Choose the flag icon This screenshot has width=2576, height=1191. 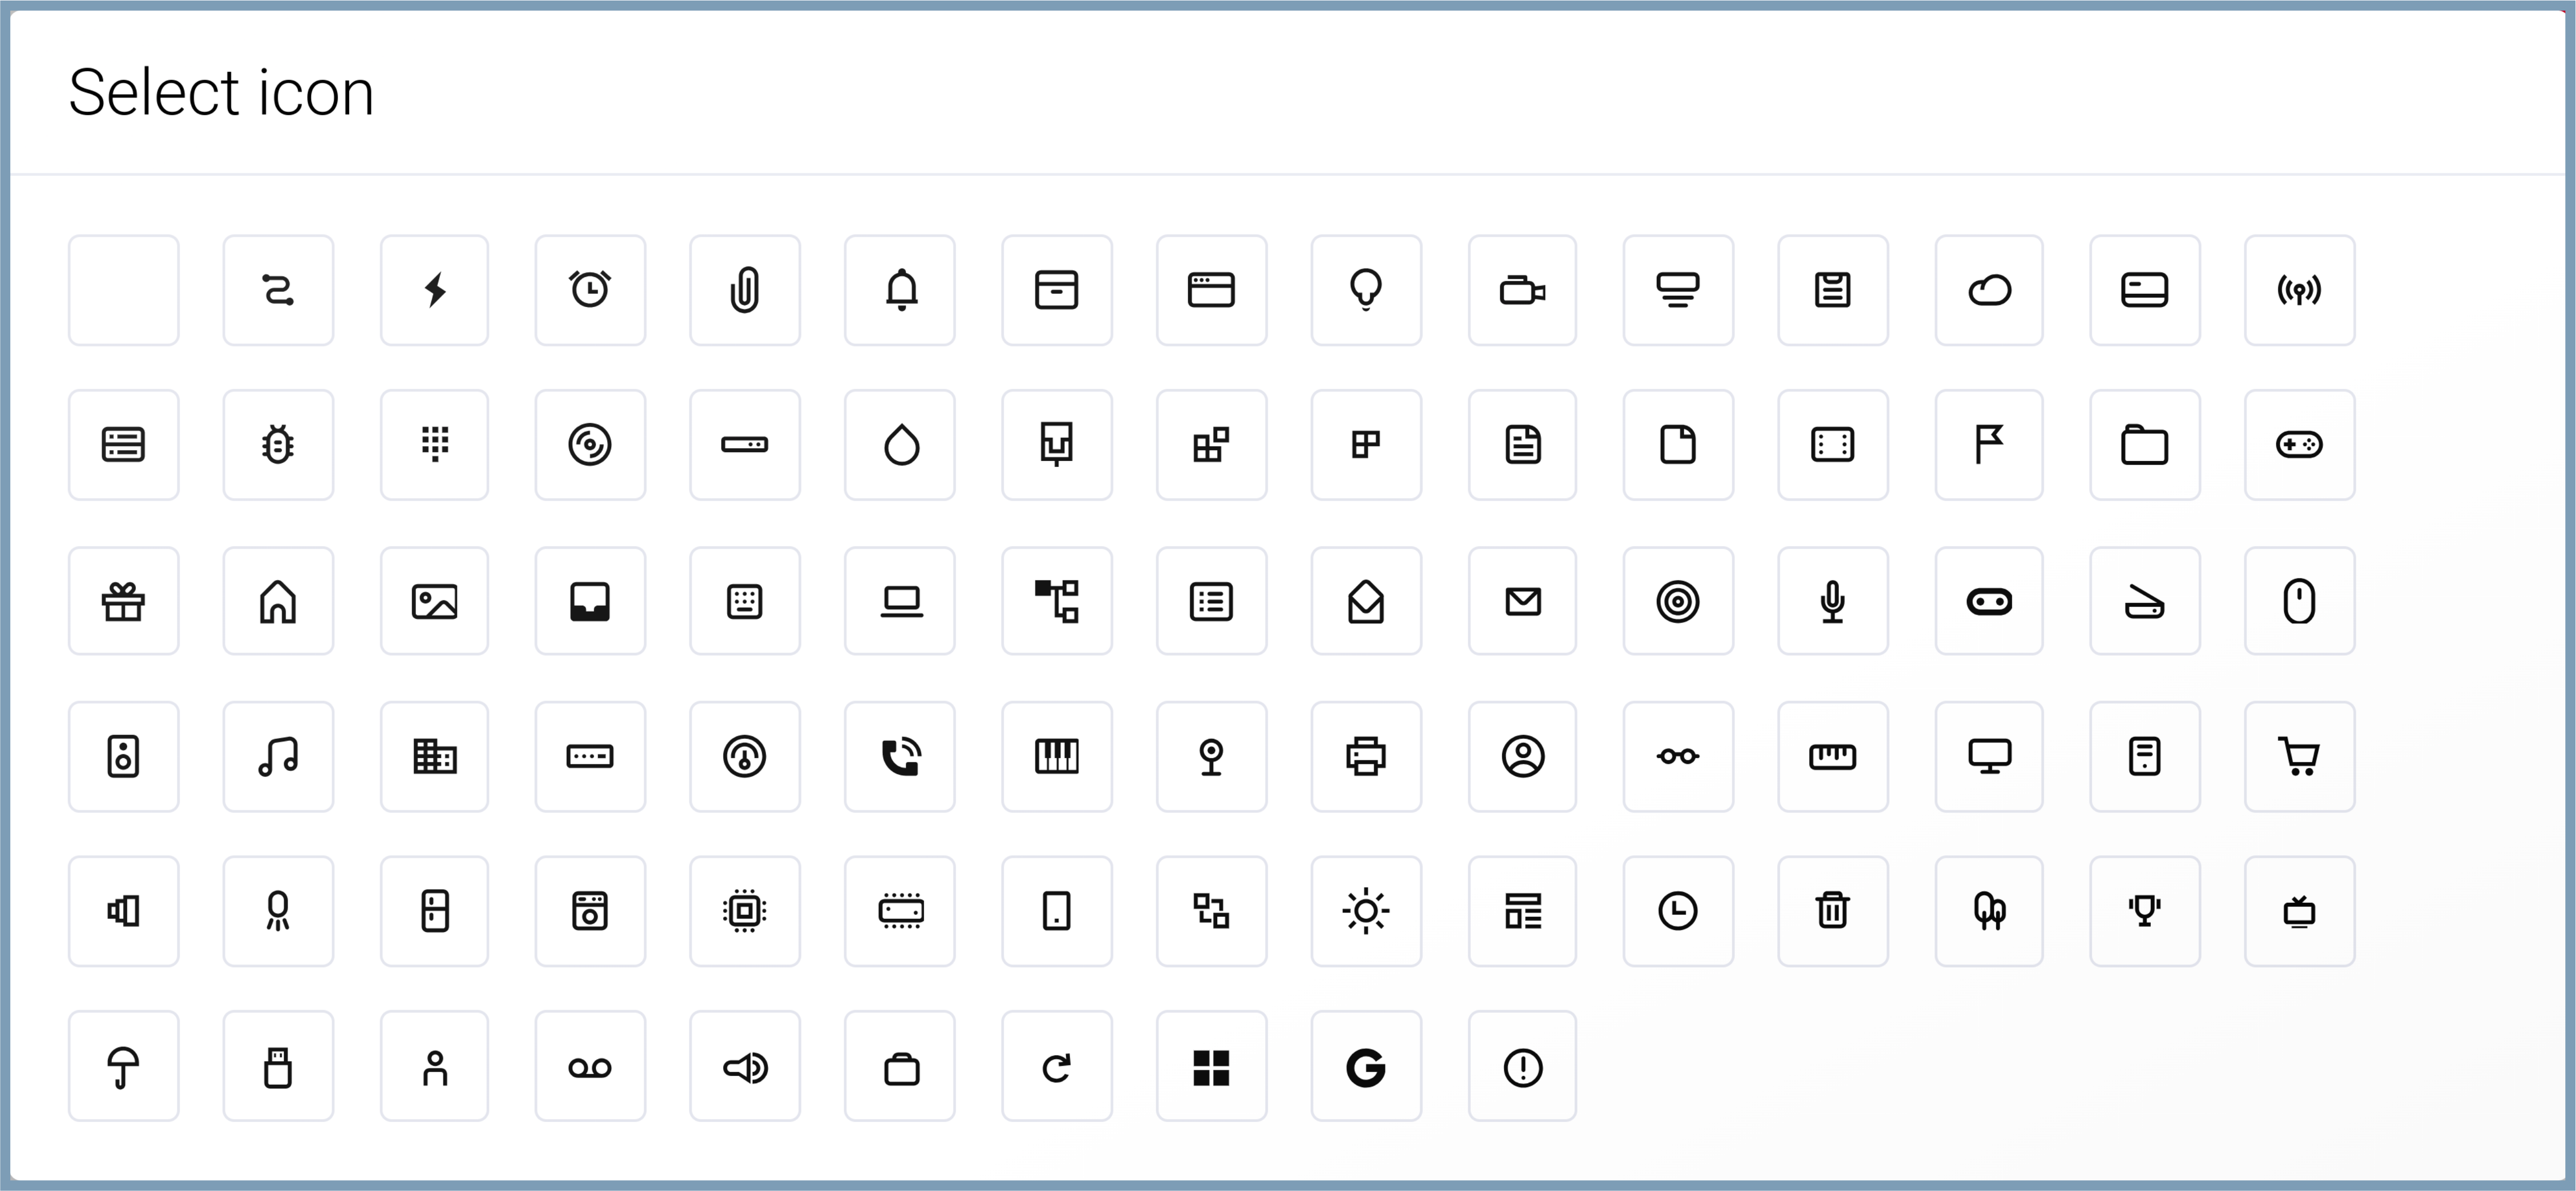pos(1989,445)
